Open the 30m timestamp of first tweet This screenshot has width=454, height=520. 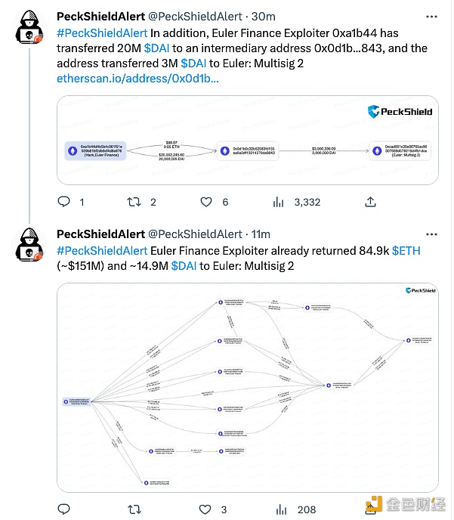pos(264,16)
